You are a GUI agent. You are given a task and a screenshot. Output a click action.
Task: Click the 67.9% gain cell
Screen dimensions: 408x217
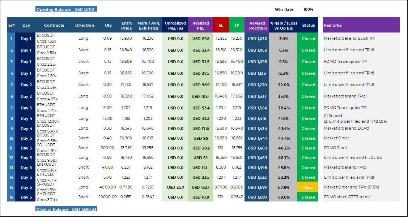[283, 187]
